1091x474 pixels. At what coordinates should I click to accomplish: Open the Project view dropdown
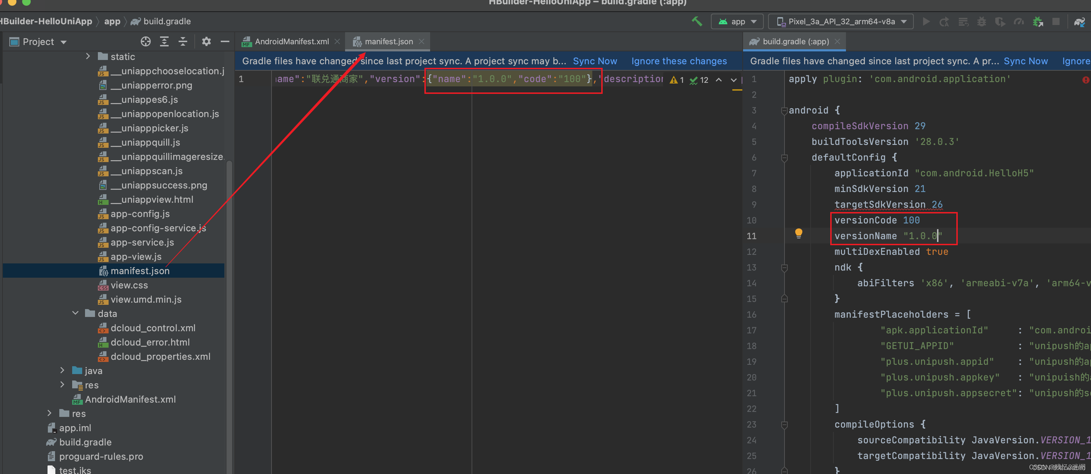click(x=38, y=41)
